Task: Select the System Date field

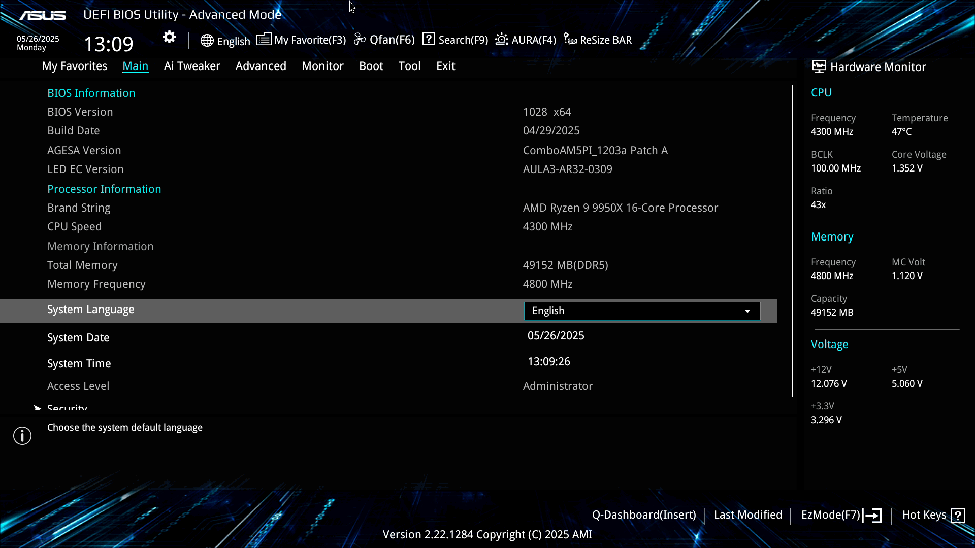Action: (556, 336)
